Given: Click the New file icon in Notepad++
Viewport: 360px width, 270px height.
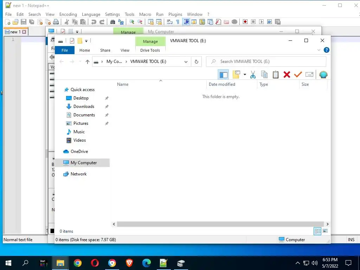Looking at the screenshot, I should (8, 22).
